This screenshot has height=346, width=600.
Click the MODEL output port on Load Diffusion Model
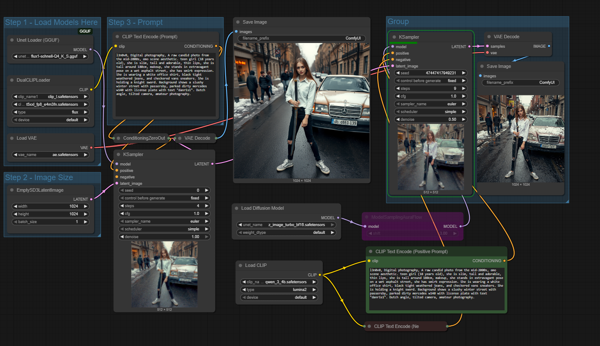pyautogui.click(x=338, y=218)
